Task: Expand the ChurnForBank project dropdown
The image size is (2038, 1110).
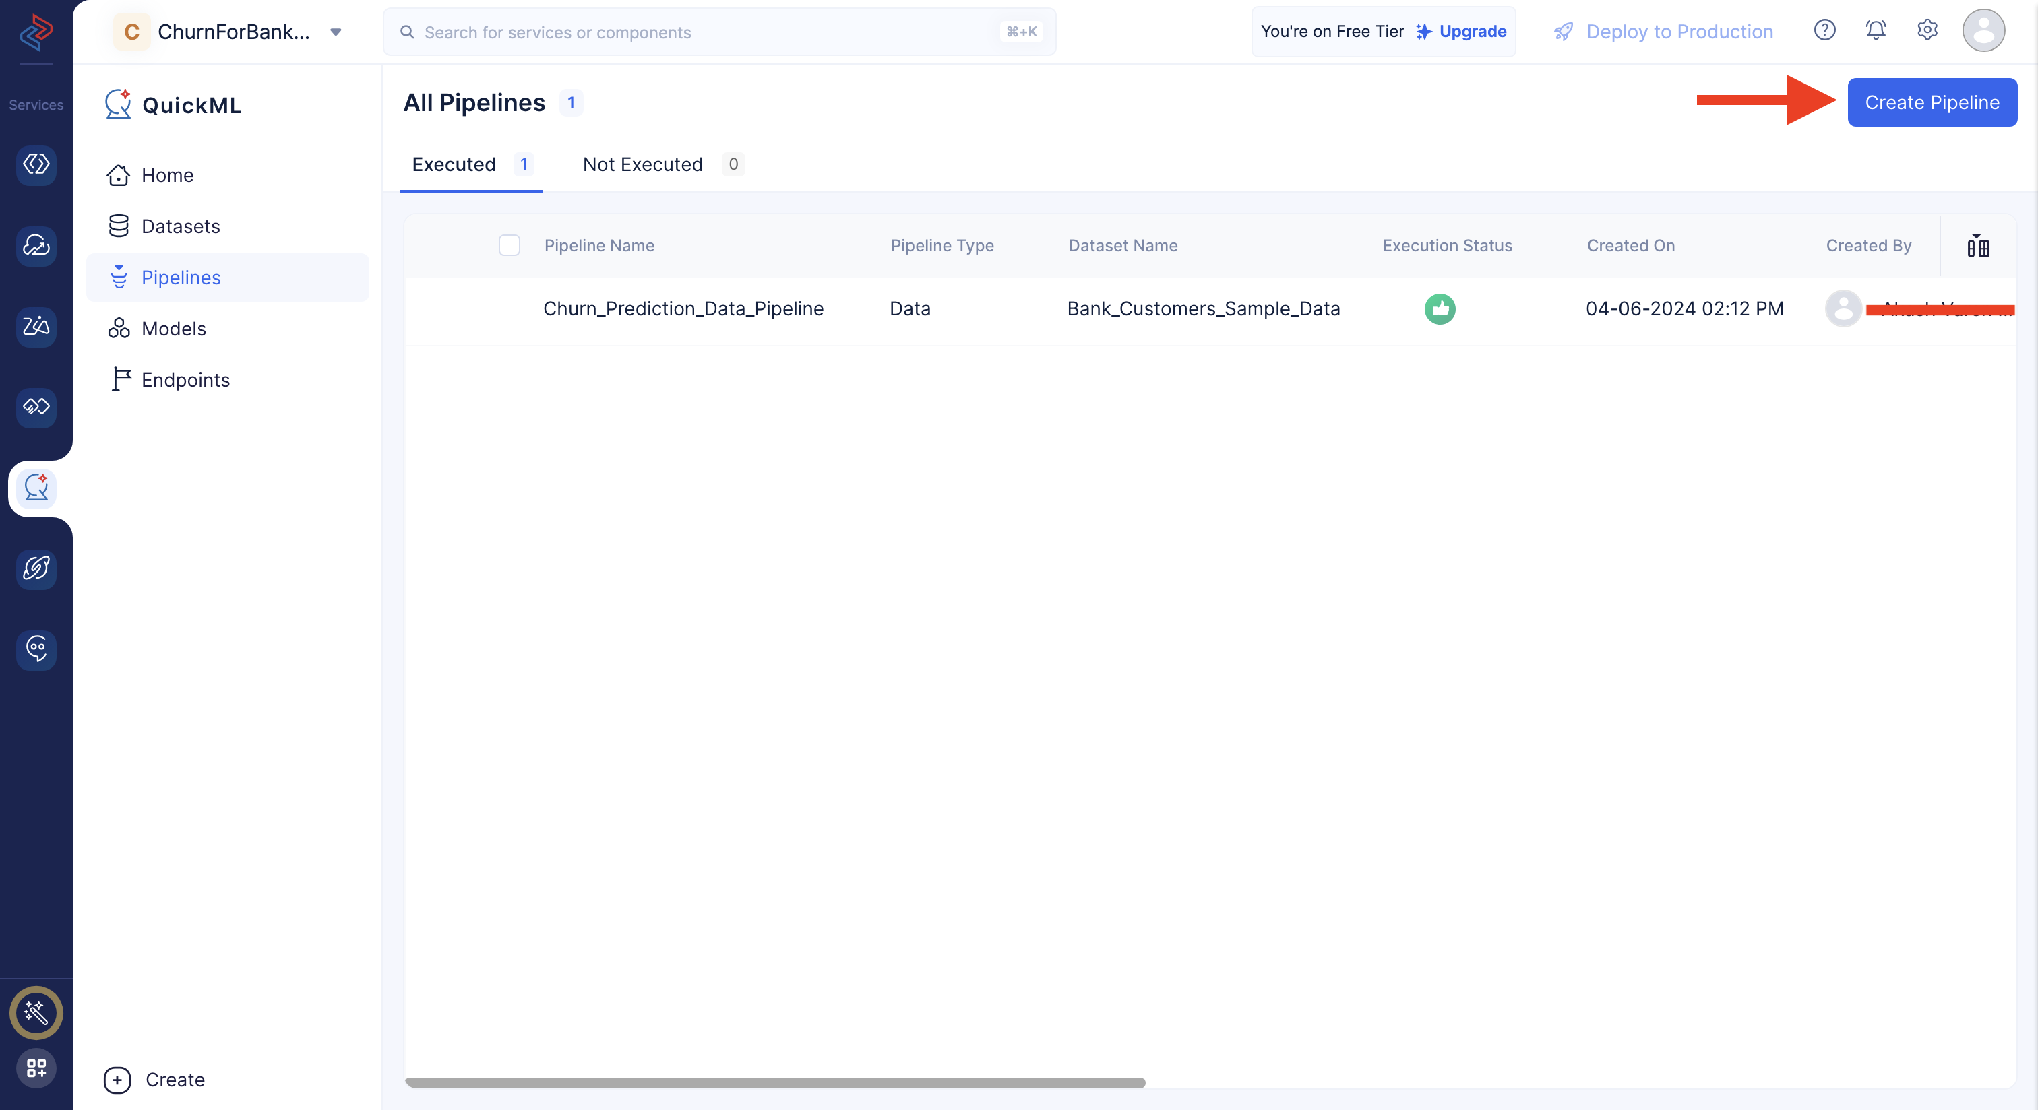Action: pyautogui.click(x=336, y=30)
